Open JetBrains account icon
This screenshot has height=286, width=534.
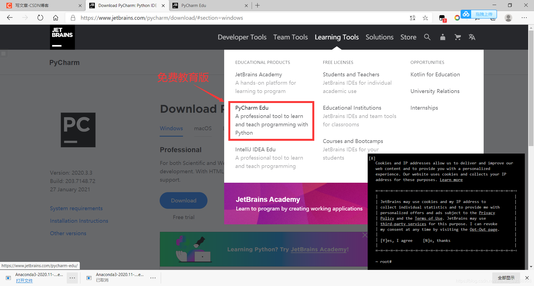[443, 37]
